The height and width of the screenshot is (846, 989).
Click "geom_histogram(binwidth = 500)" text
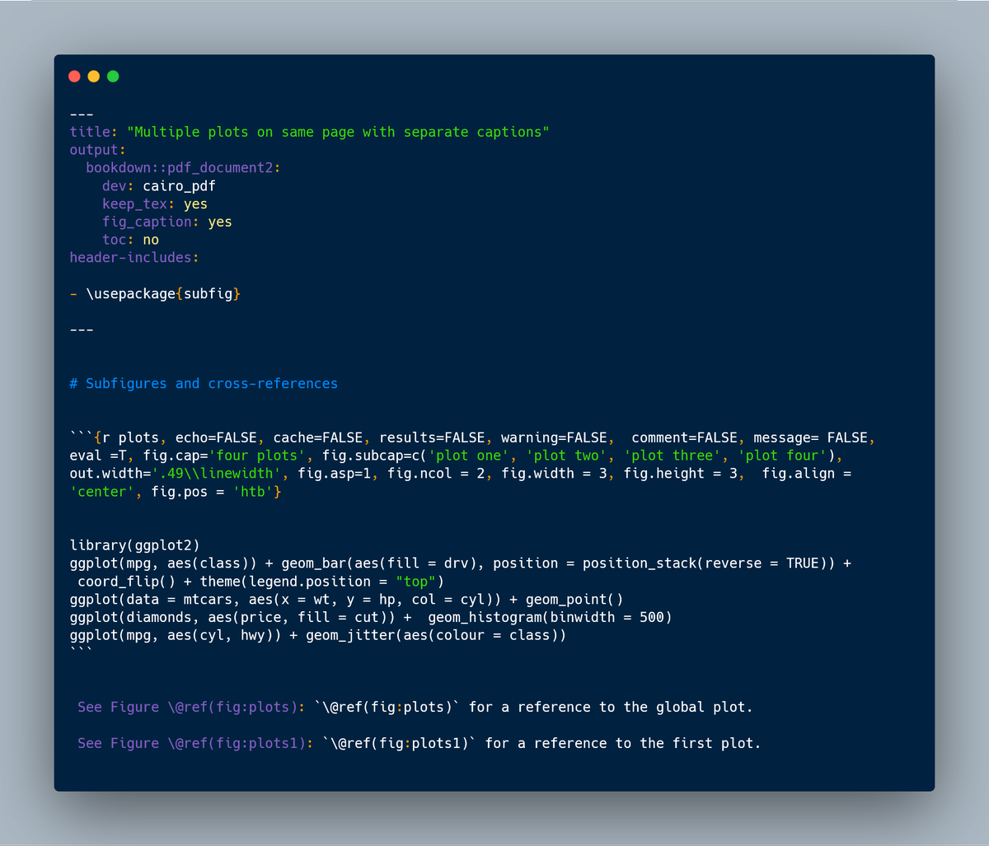551,617
